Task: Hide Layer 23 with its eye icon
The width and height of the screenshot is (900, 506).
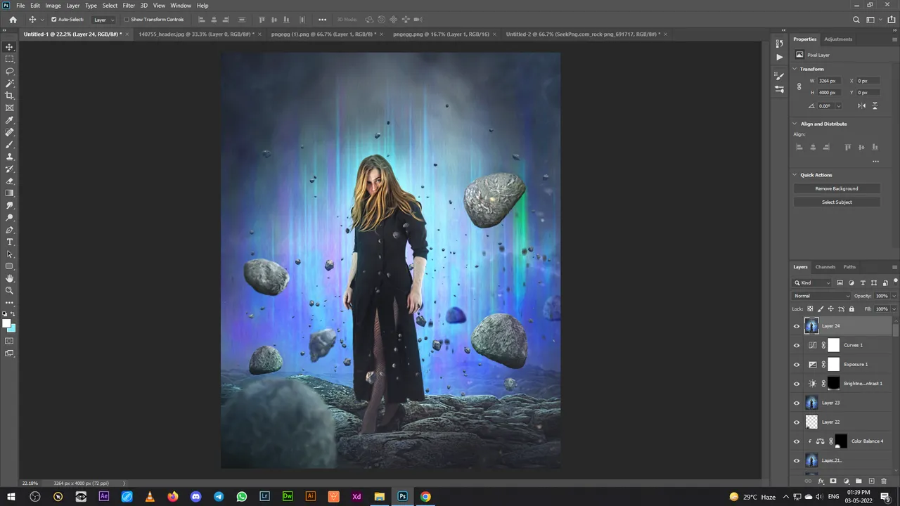Action: [797, 403]
